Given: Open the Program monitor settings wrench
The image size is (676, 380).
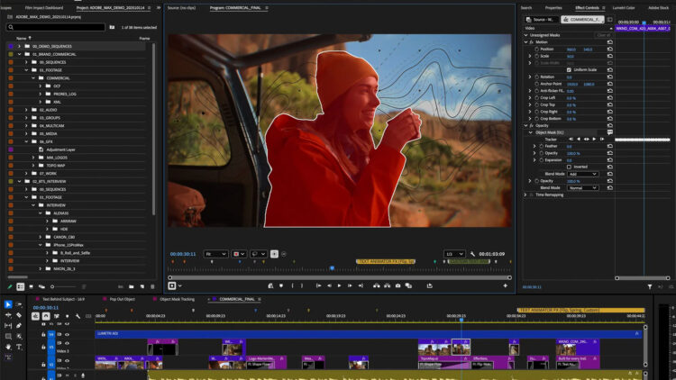Looking at the screenshot, I should [472, 254].
